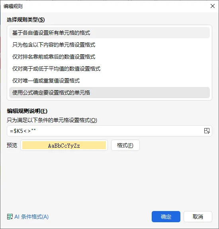219x229 pixels.
Task: Click the 选择规则类型(S) section label
Action: coord(25,20)
